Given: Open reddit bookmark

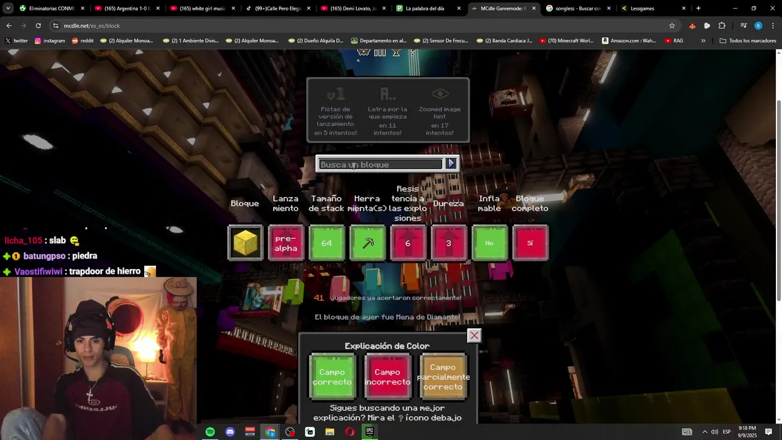Looking at the screenshot, I should tap(82, 40).
